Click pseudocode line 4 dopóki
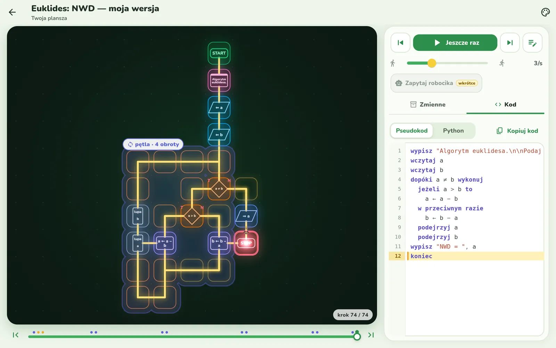 click(466, 180)
